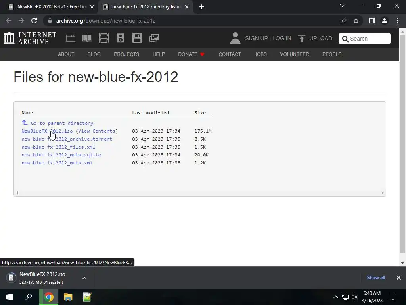Image resolution: width=406 pixels, height=305 pixels.
Task: Open the Web (Wayback) icon in Archive header
Action: (71, 38)
